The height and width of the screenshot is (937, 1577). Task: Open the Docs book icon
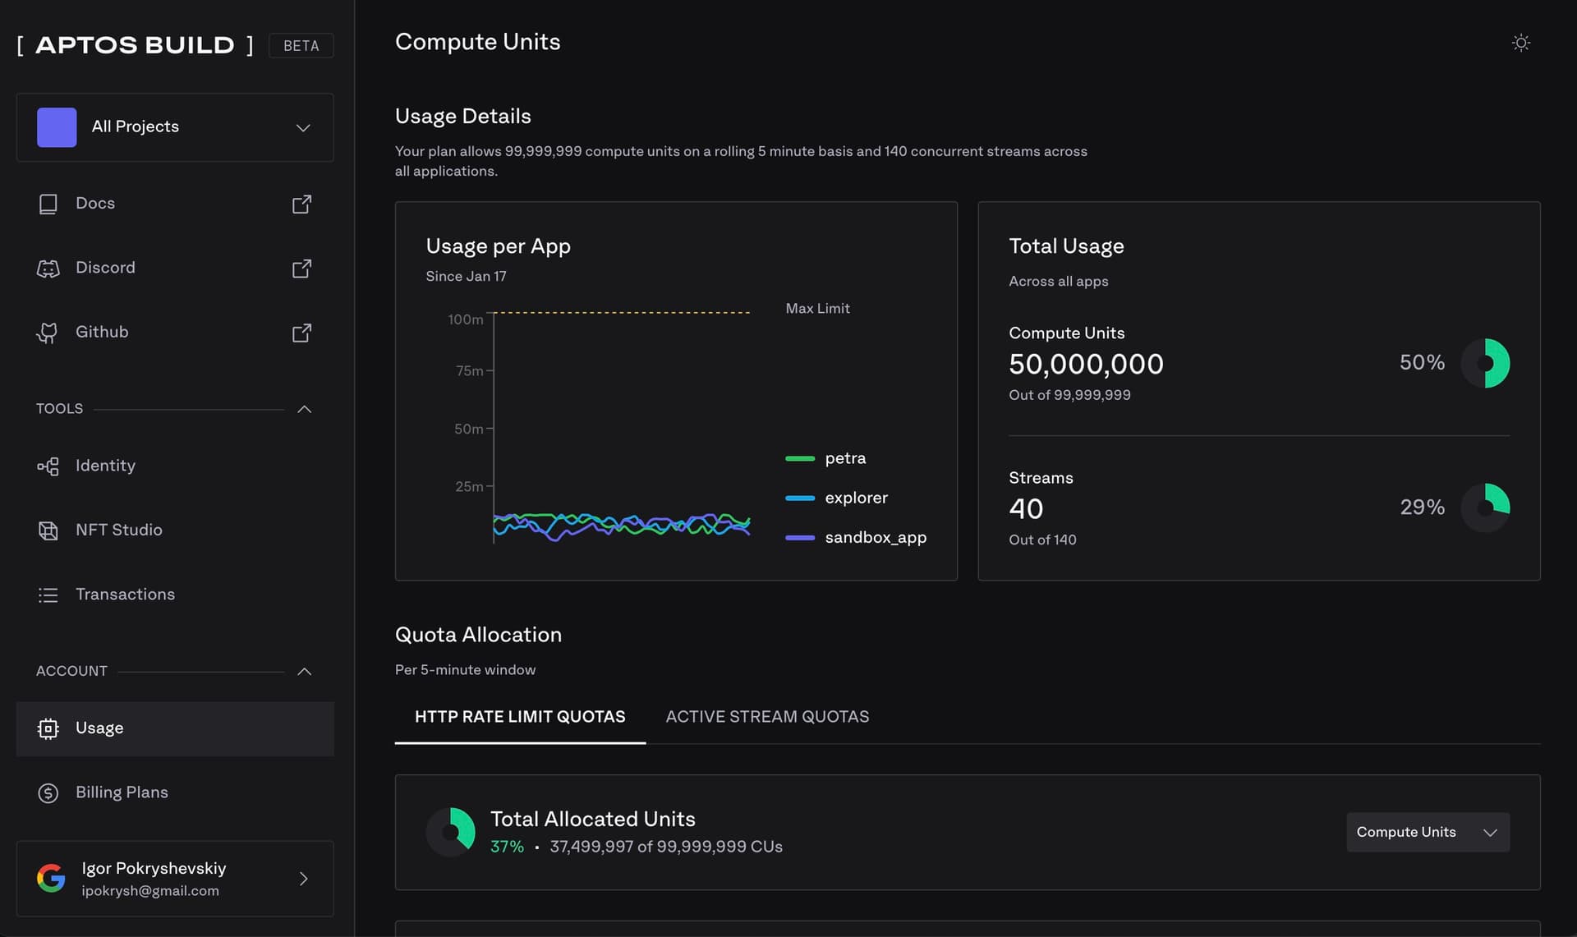[x=48, y=204]
